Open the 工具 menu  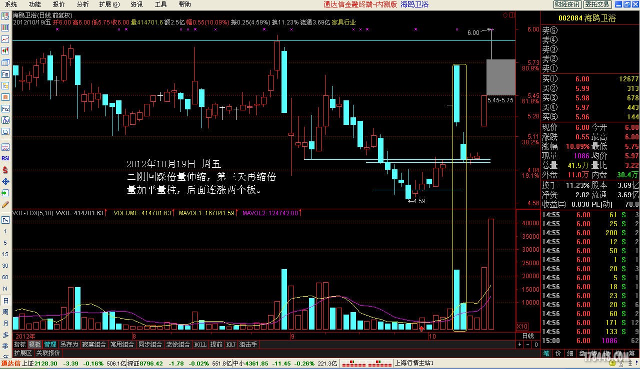160,4
